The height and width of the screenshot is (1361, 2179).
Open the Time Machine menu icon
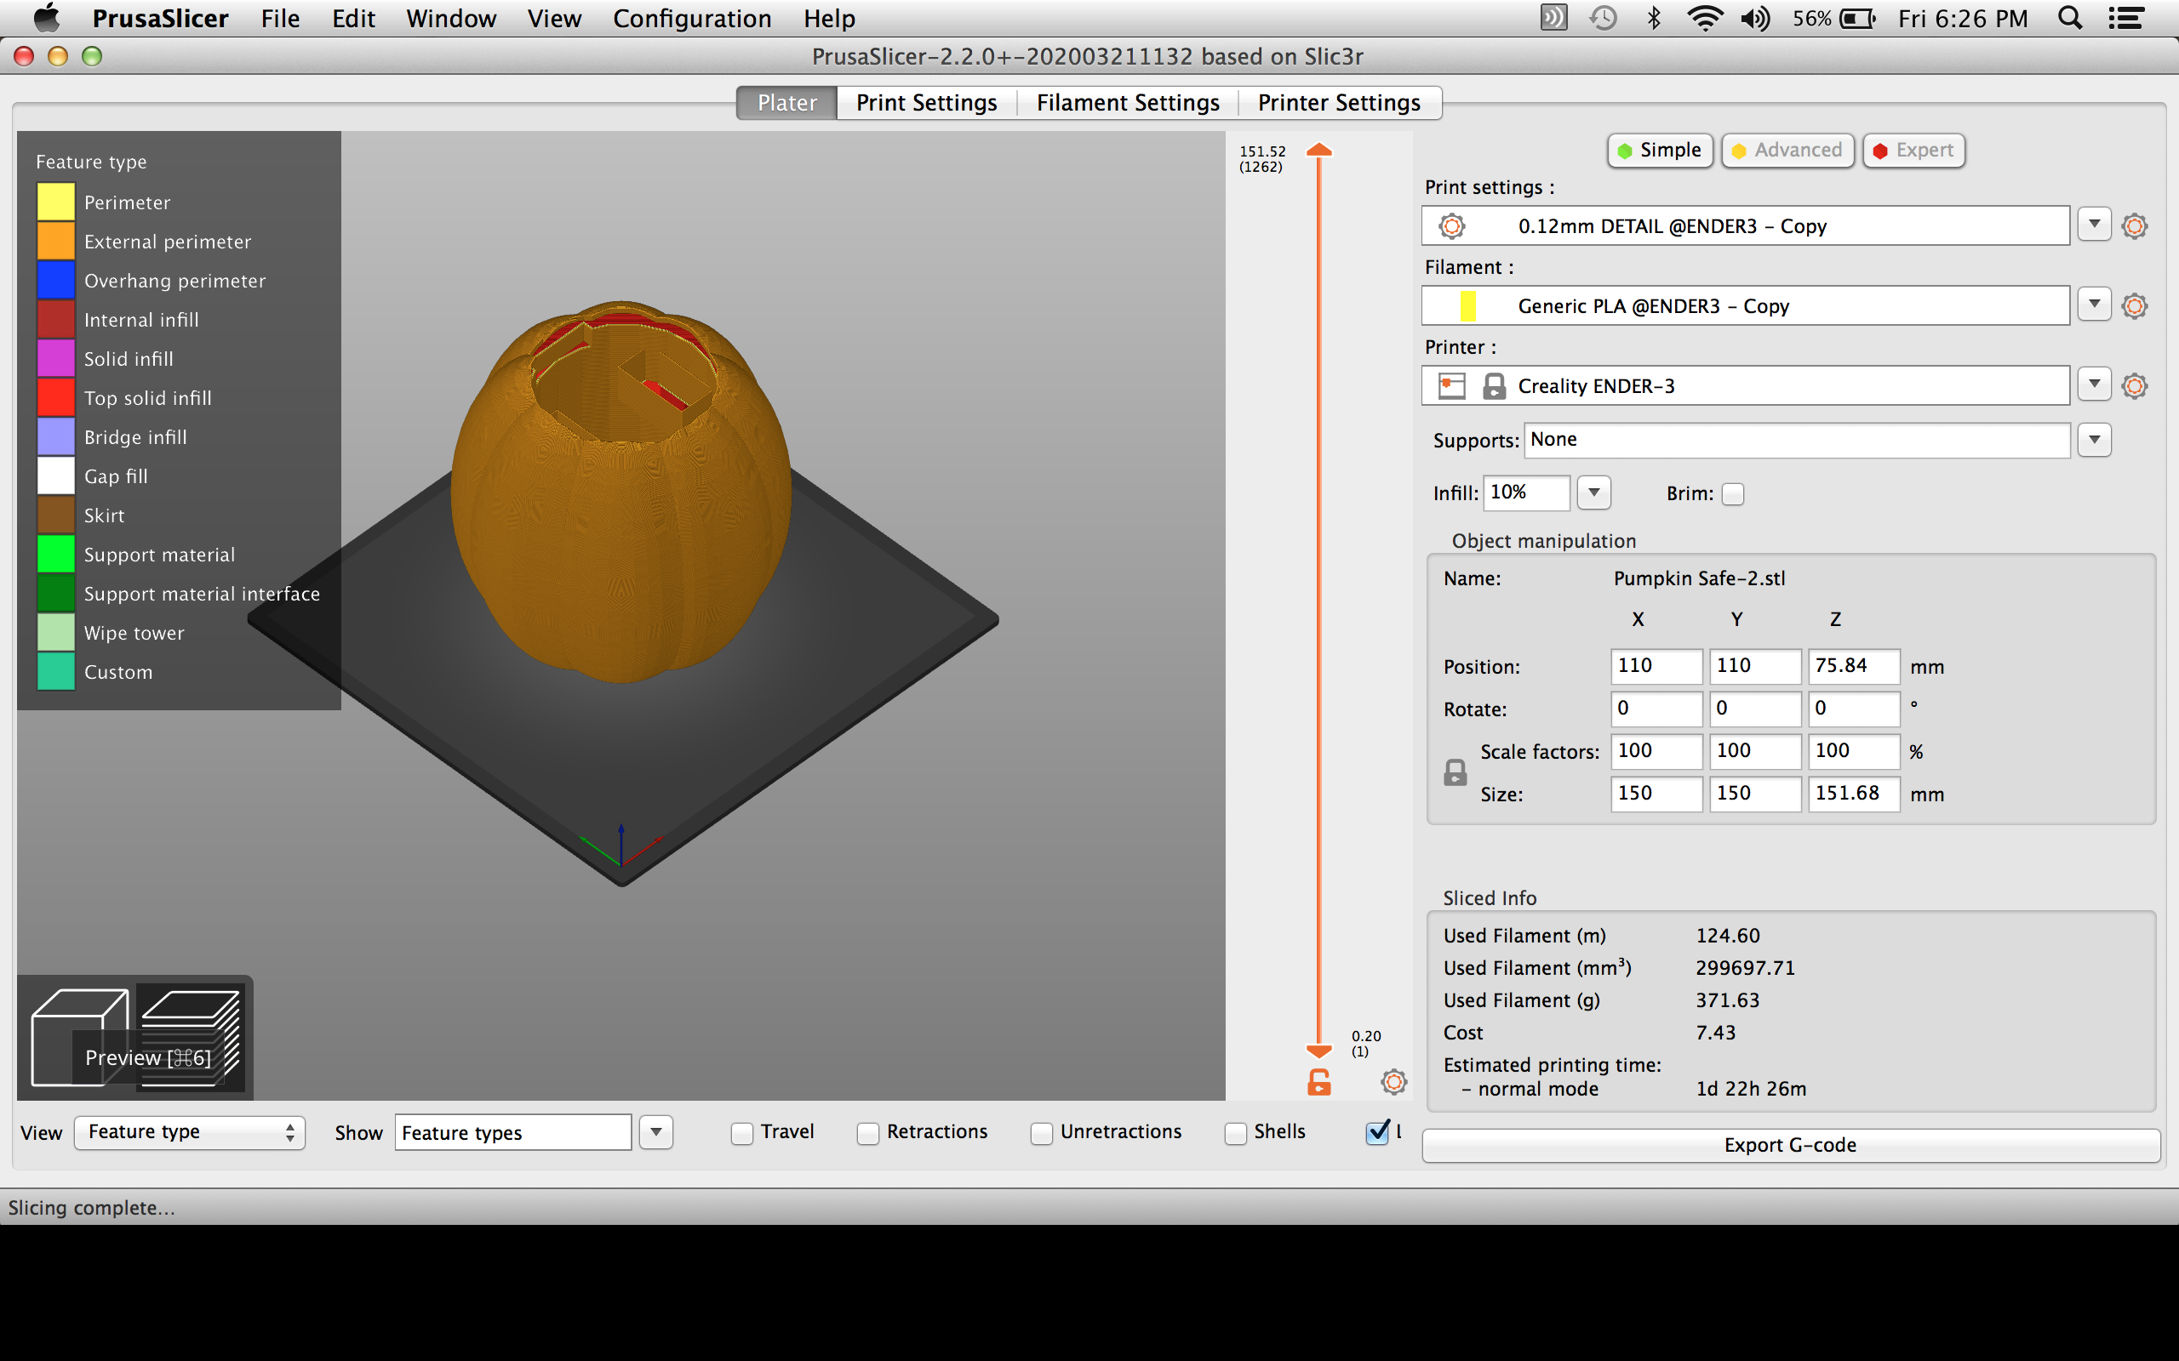point(1603,18)
